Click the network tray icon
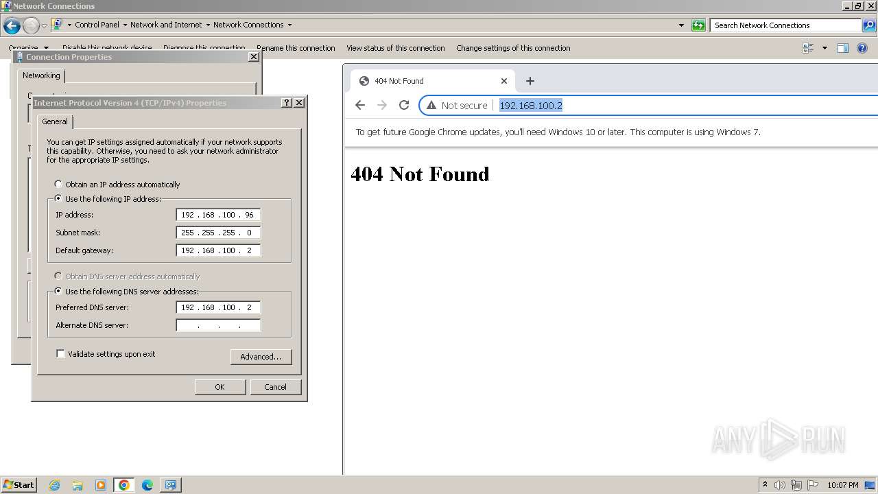 (796, 485)
